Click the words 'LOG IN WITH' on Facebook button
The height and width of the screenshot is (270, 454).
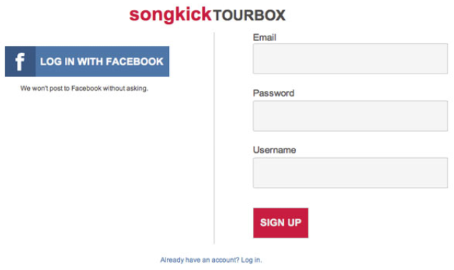tap(71, 62)
